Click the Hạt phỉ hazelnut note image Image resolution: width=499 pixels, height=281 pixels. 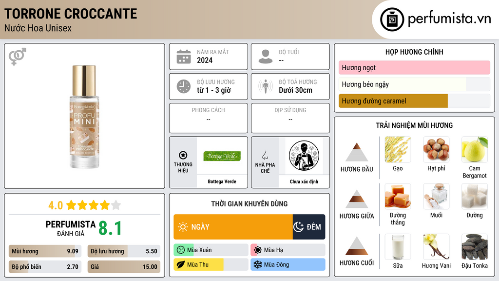[x=436, y=149]
